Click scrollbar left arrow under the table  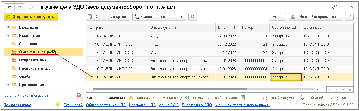click(x=90, y=89)
